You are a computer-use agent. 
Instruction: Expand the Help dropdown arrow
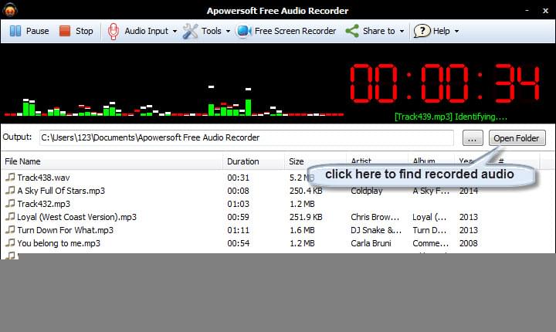point(456,32)
